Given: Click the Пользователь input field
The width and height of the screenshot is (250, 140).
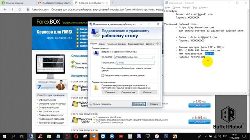Looking at the screenshot, I should point(135,63).
